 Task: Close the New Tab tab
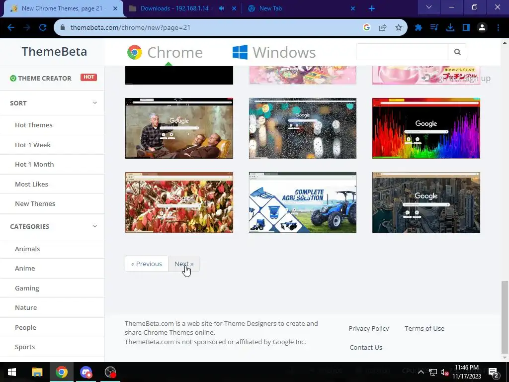point(353,8)
